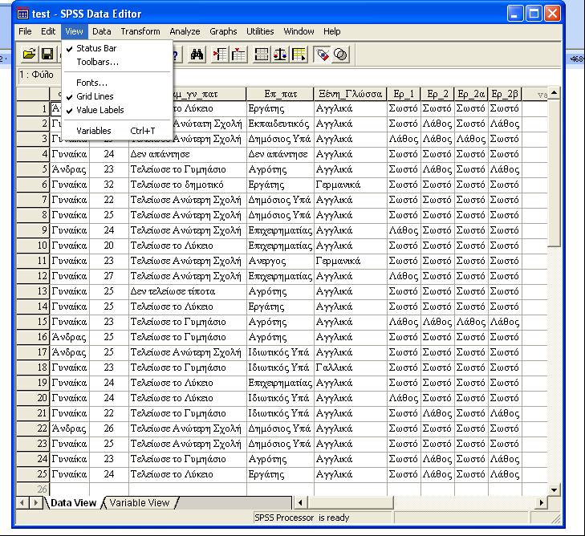Toggle Value Labels in the View menu
Viewport: 585px width, 536px height.
[x=117, y=110]
